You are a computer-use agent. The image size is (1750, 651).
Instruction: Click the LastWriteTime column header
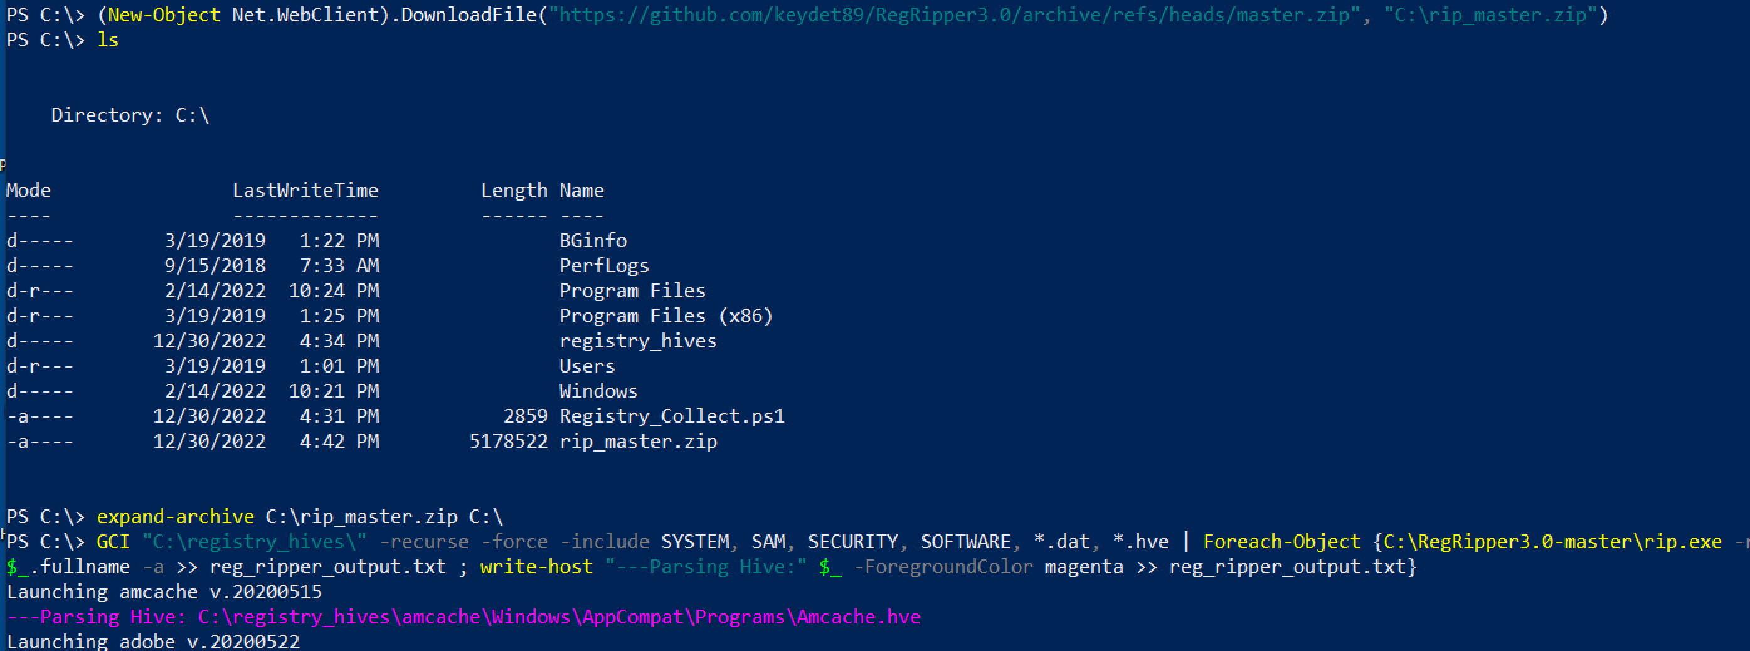(x=305, y=190)
